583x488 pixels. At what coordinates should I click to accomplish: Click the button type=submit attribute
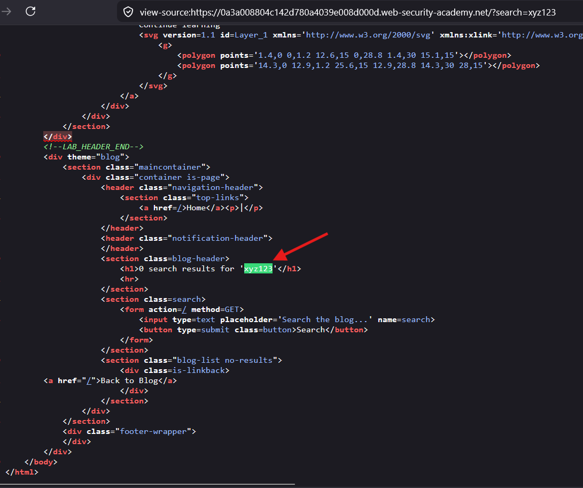point(203,330)
